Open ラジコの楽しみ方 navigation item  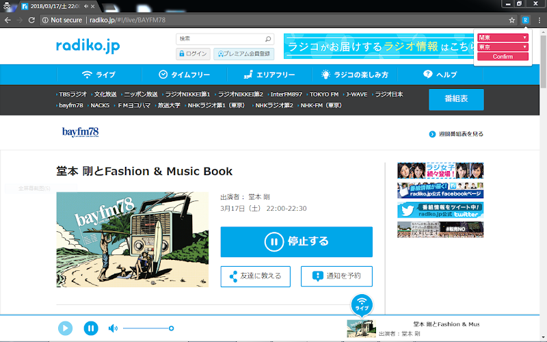coord(354,75)
